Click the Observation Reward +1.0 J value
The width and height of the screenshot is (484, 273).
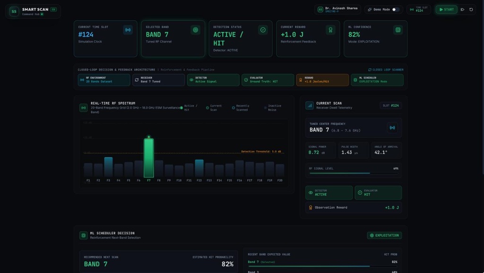click(392, 208)
